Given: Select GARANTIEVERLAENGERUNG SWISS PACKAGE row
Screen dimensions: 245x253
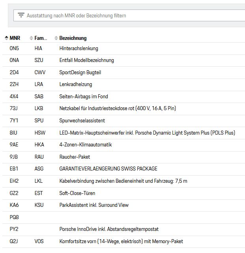Looking at the screenshot, I should point(108,169).
